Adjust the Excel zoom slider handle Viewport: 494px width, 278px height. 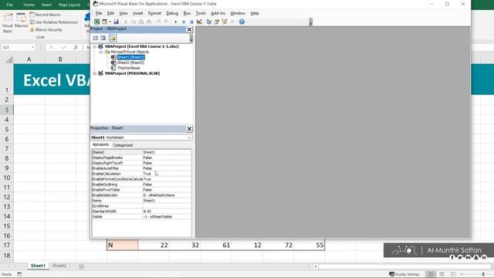pos(483,274)
